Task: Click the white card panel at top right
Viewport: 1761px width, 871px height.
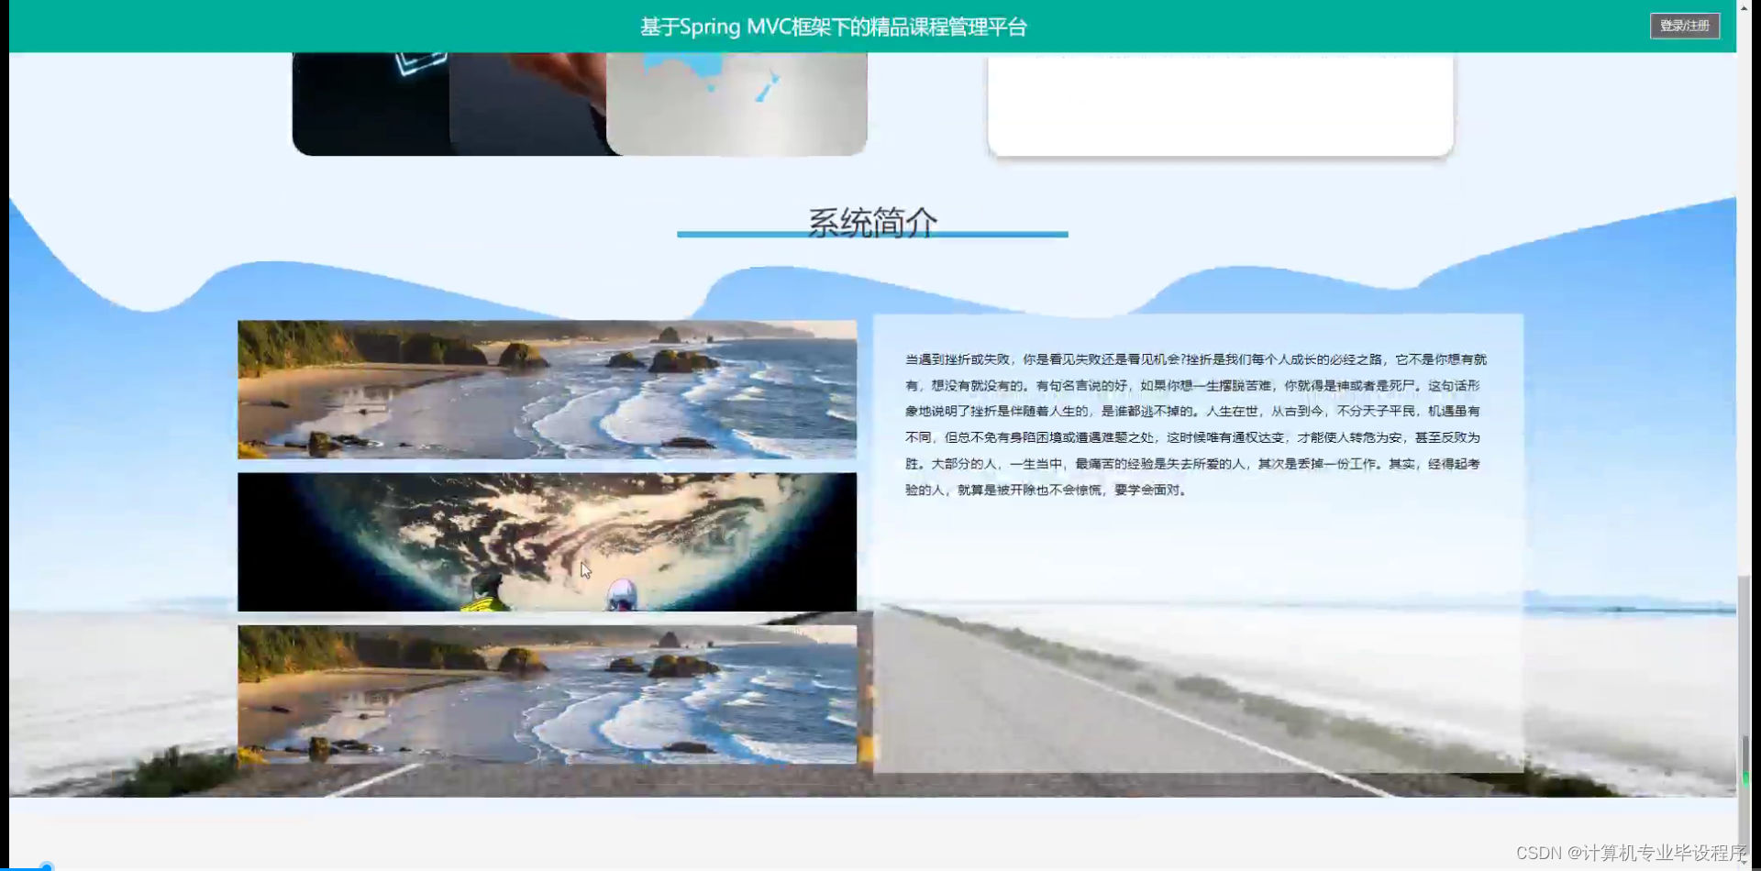Action: (x=1220, y=101)
